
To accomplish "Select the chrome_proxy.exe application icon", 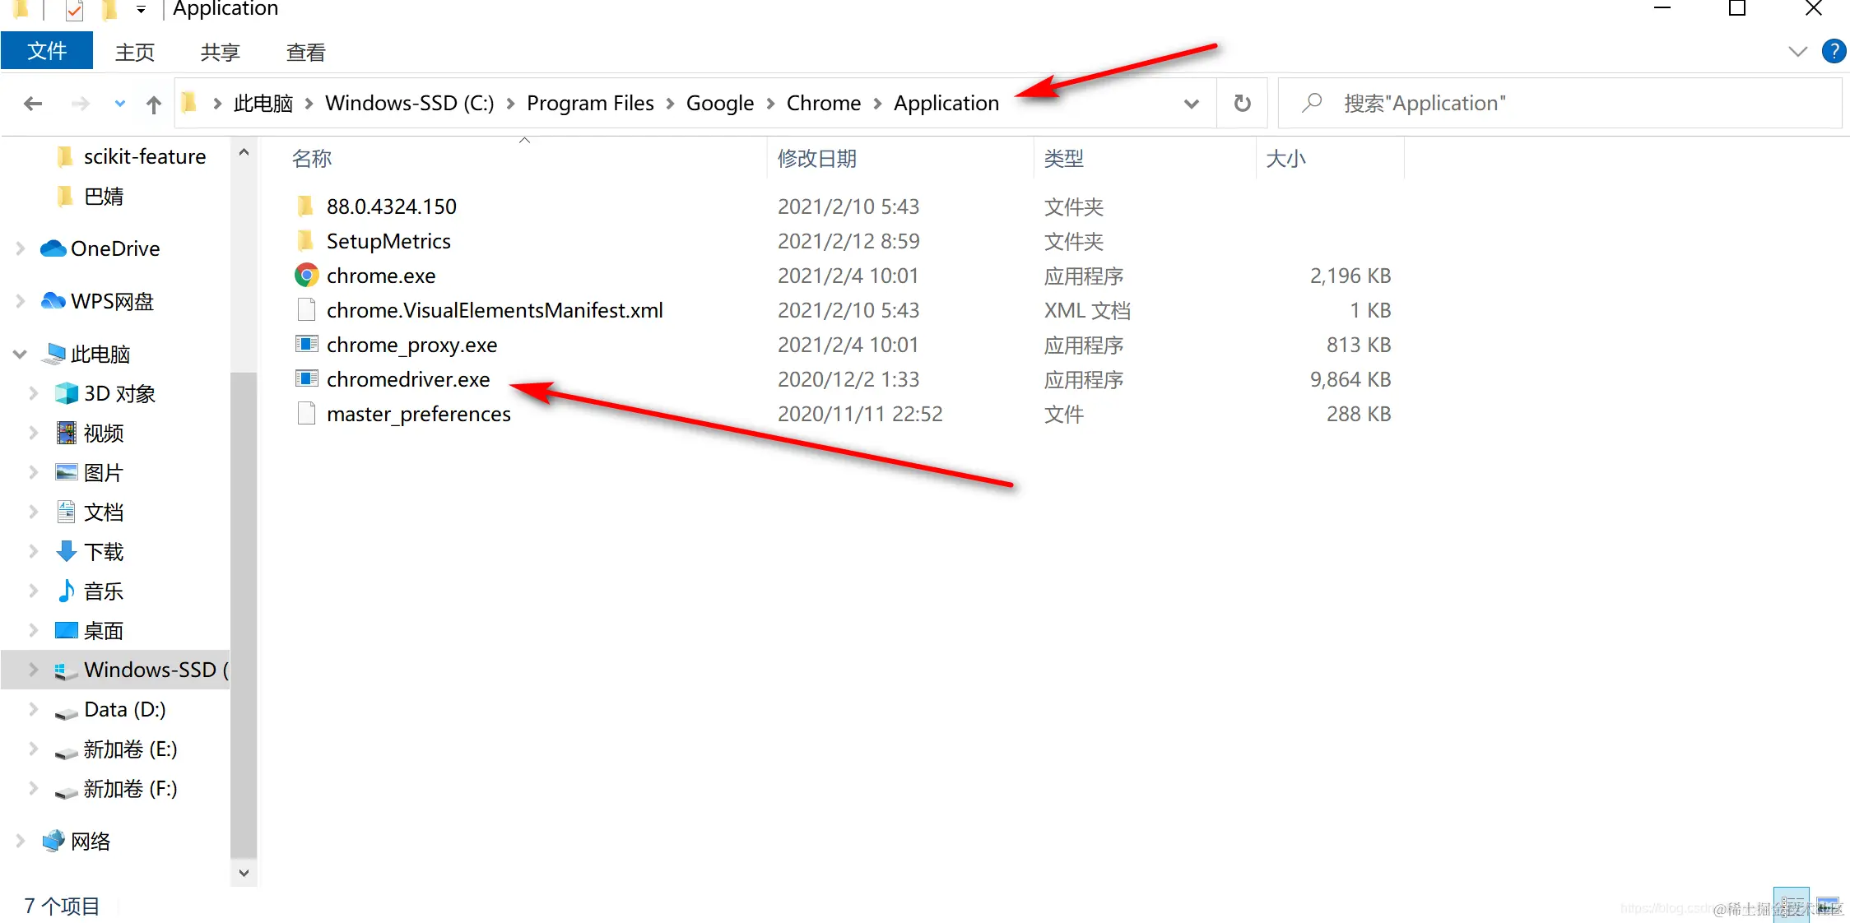I will [x=306, y=344].
